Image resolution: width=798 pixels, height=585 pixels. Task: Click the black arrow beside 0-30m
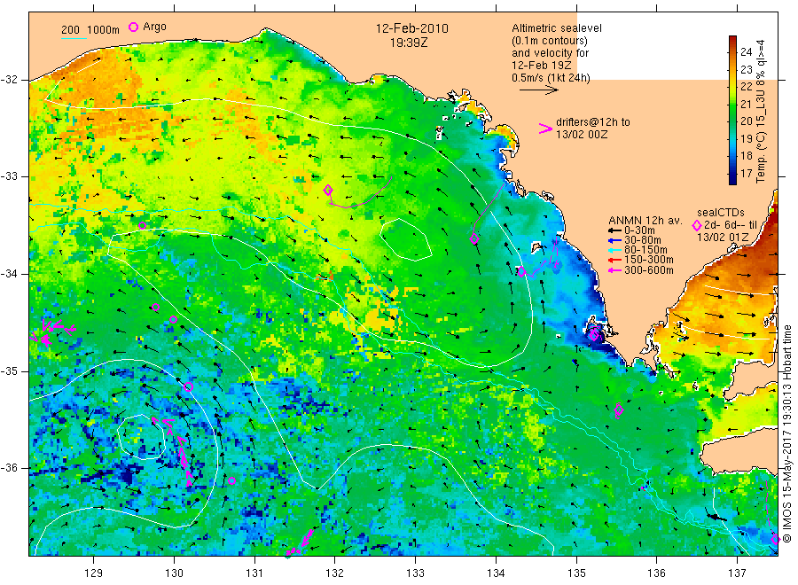(614, 230)
